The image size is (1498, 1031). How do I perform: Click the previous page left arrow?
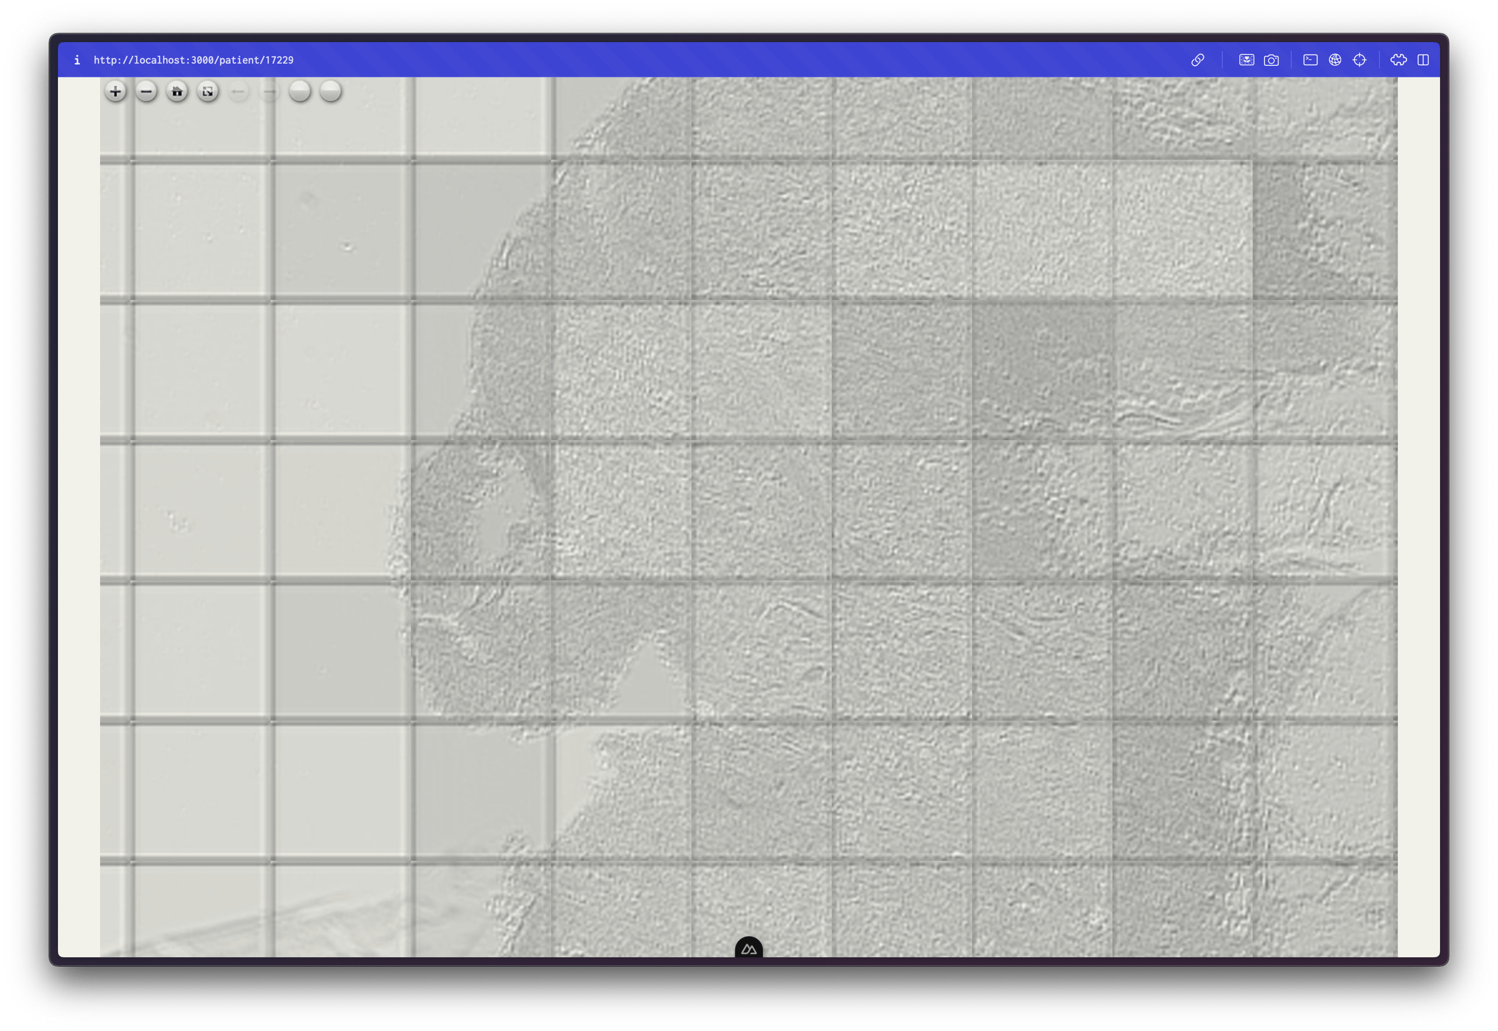coord(238,92)
